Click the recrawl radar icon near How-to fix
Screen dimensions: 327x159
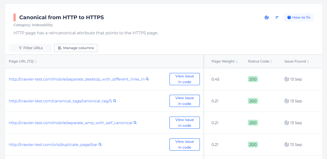(x=267, y=17)
